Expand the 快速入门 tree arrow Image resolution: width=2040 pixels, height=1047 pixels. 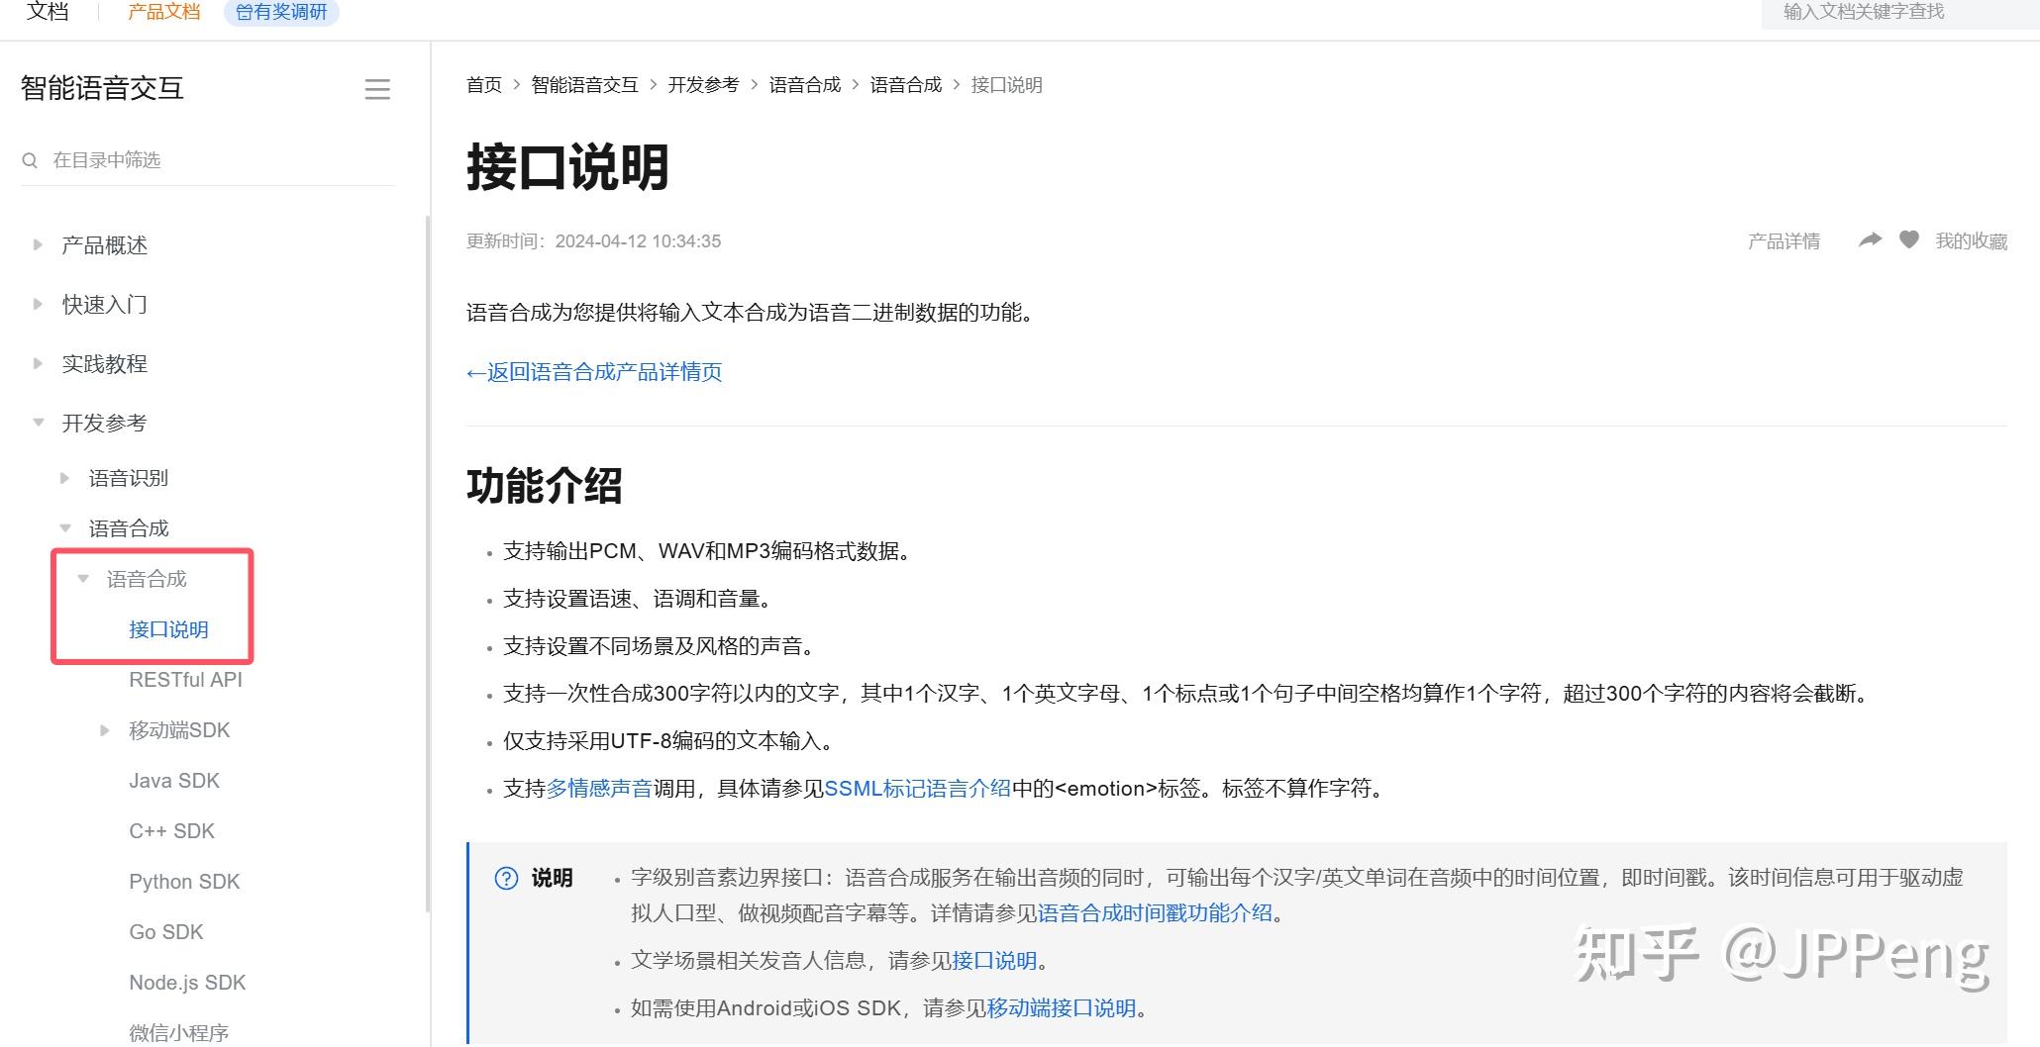coord(38,304)
